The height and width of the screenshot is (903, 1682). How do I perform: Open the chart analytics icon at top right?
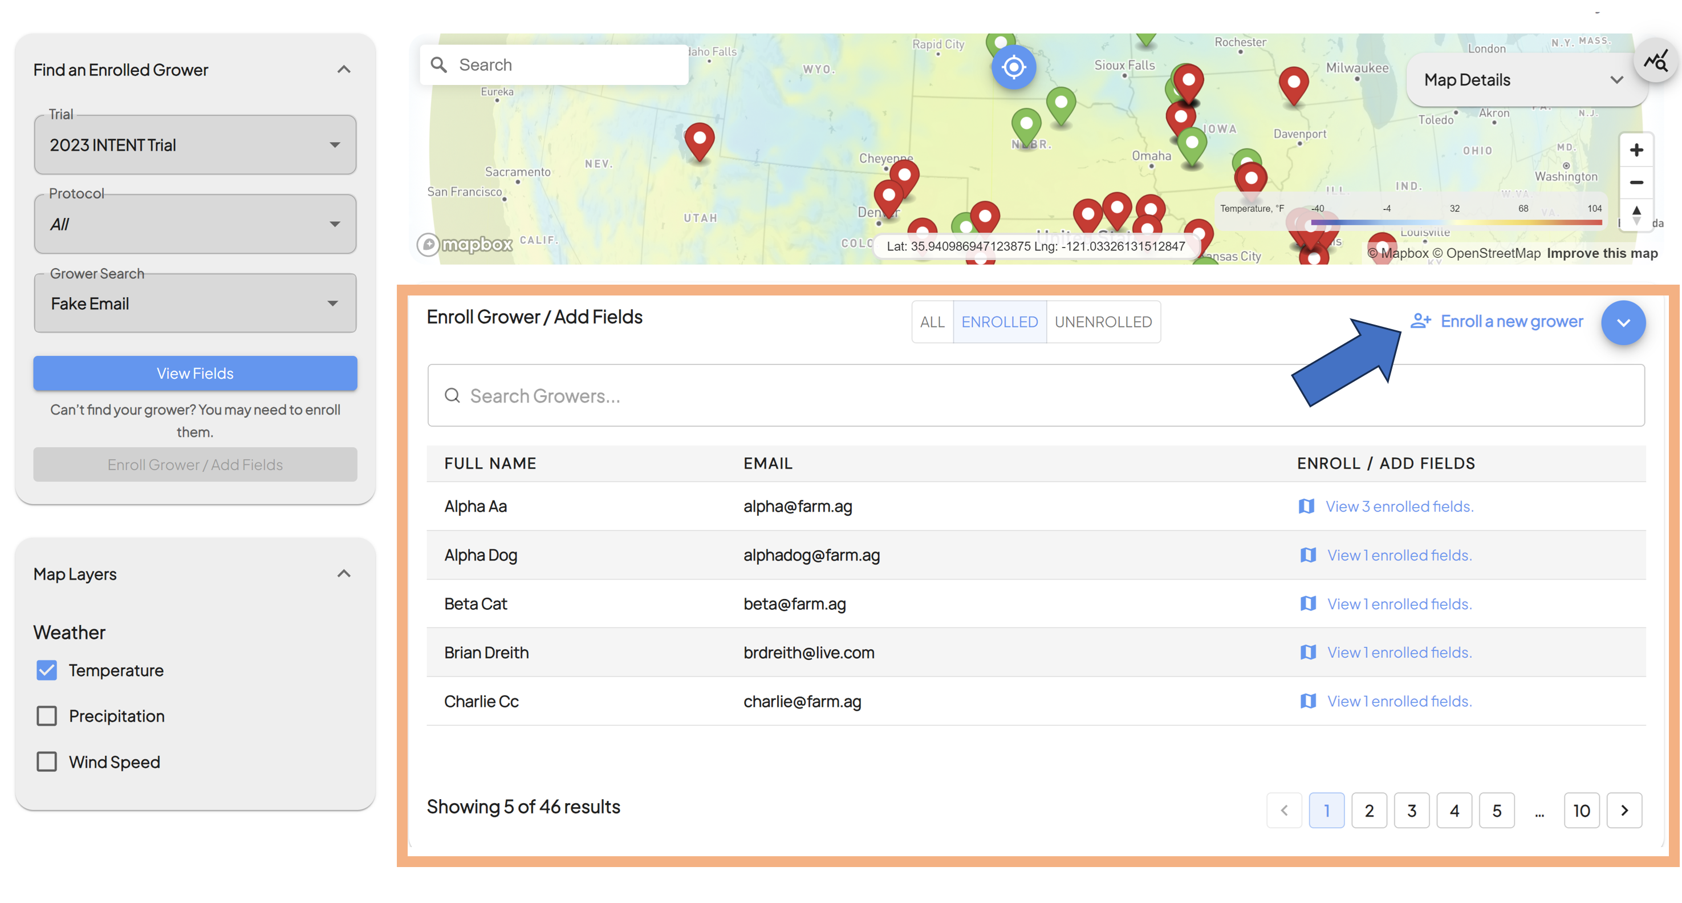1655,61
